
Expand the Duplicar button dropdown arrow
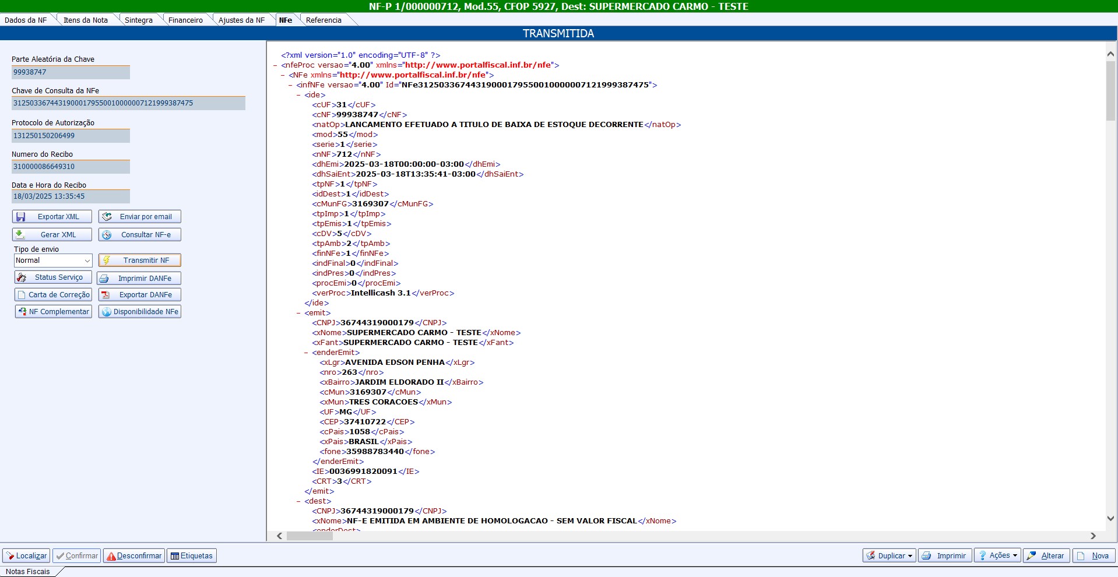click(x=910, y=556)
